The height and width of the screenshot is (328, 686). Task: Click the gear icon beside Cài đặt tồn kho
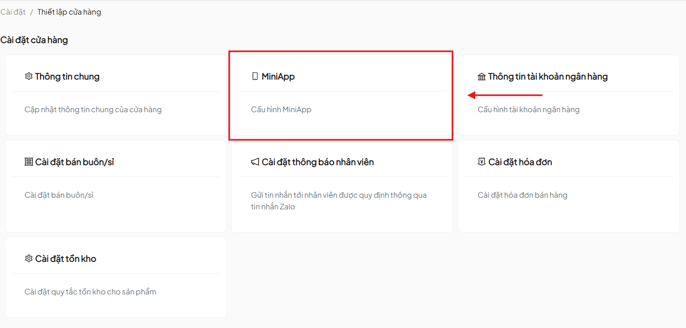click(x=28, y=258)
